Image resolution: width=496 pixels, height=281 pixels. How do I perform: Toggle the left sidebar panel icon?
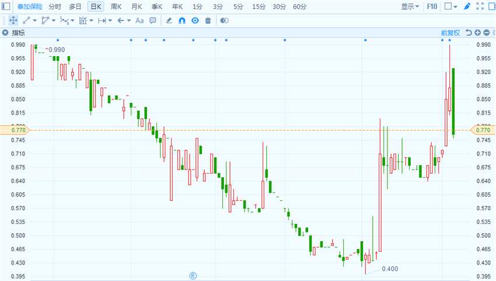click(6, 6)
